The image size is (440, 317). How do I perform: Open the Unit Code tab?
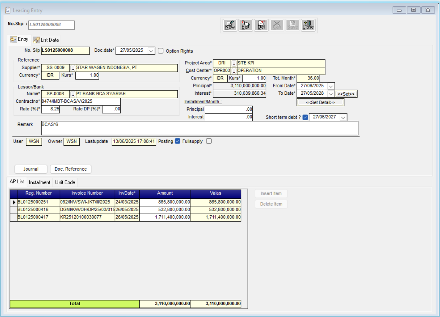[65, 182]
